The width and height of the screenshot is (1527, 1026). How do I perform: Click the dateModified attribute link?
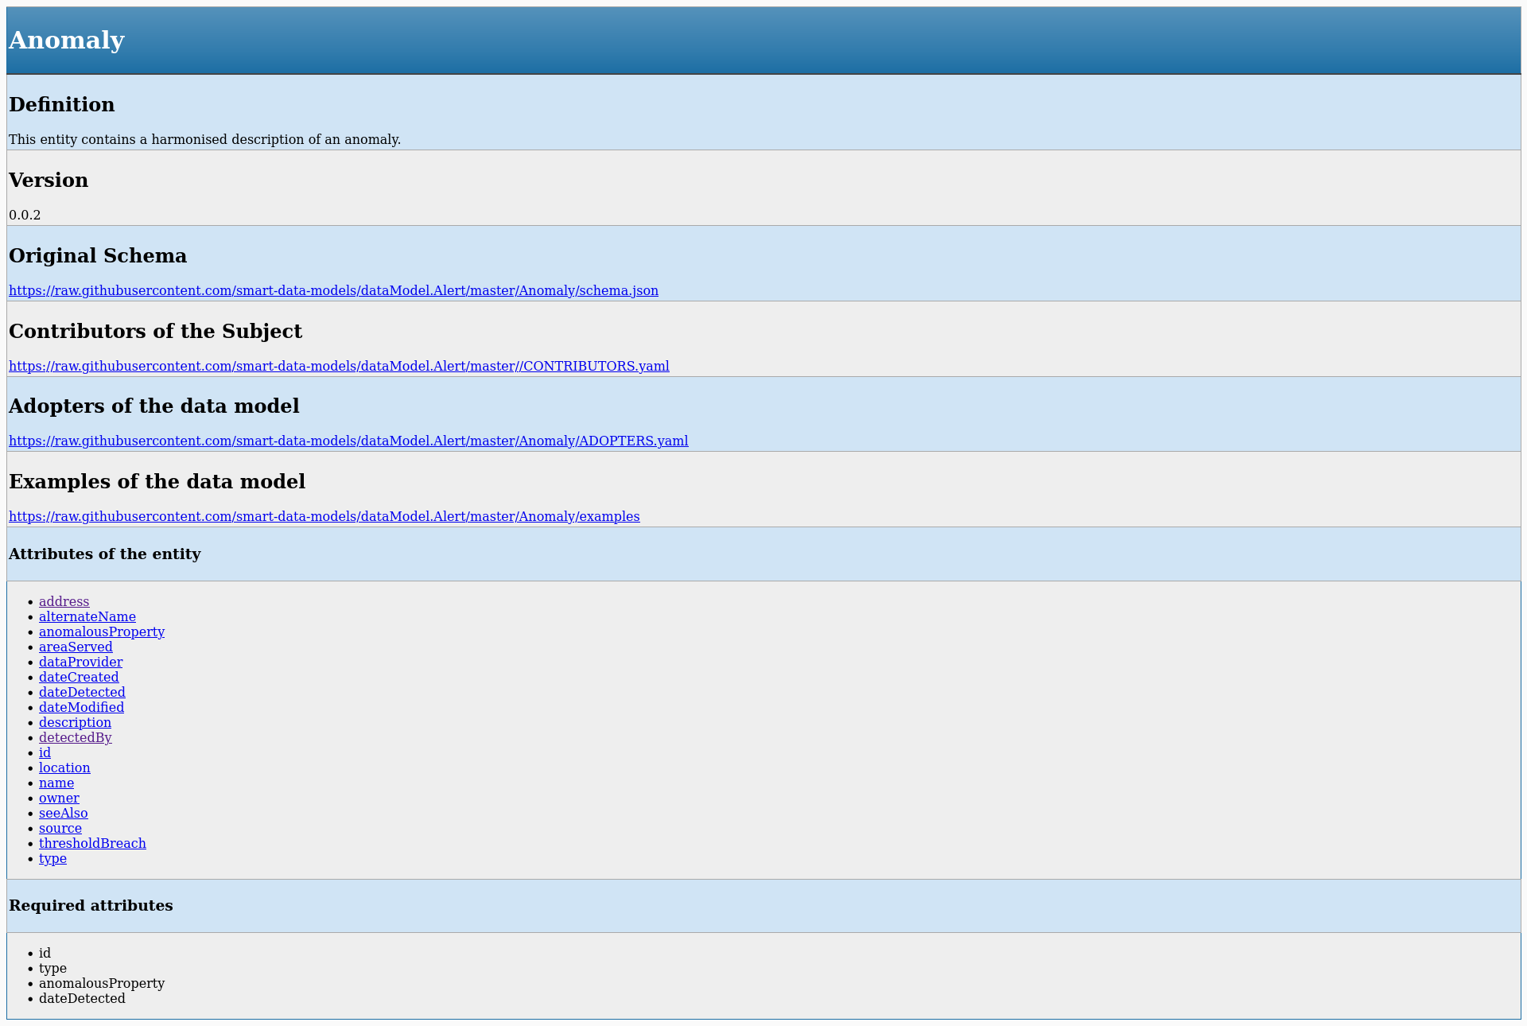[x=81, y=707]
